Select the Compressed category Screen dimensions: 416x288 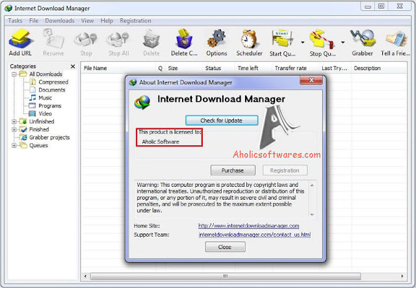53,82
